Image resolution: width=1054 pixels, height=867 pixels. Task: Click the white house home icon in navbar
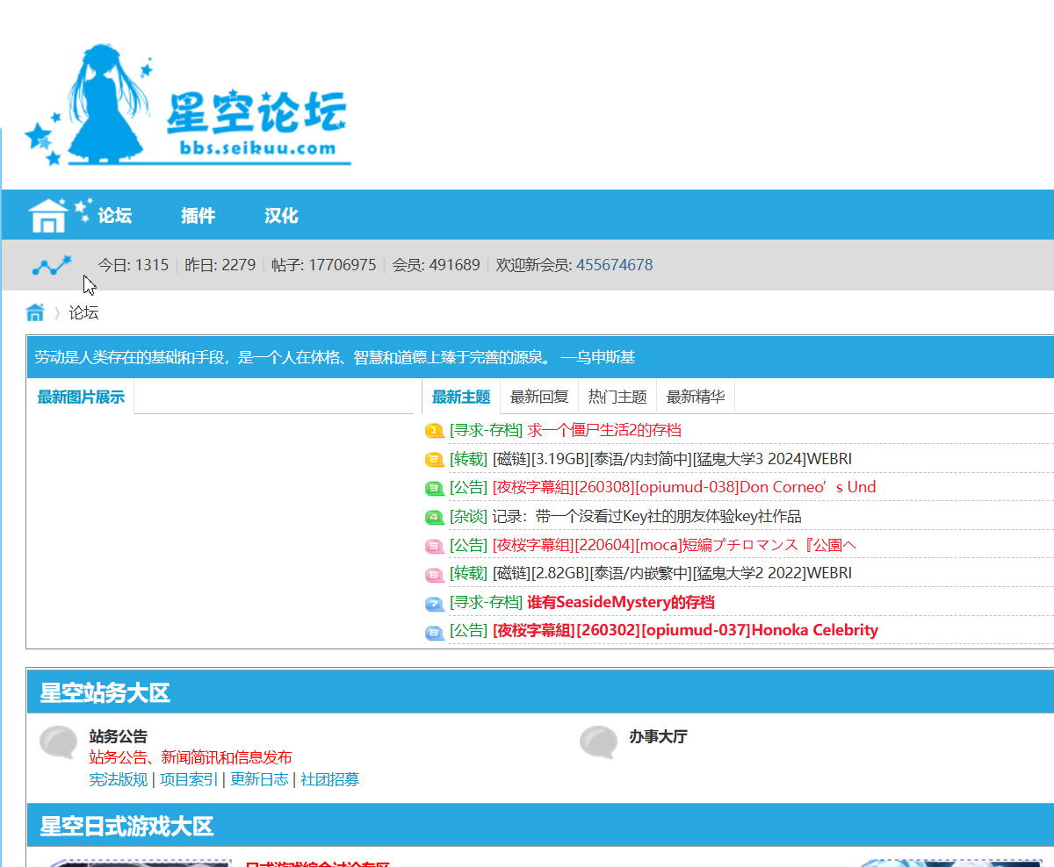[48, 215]
